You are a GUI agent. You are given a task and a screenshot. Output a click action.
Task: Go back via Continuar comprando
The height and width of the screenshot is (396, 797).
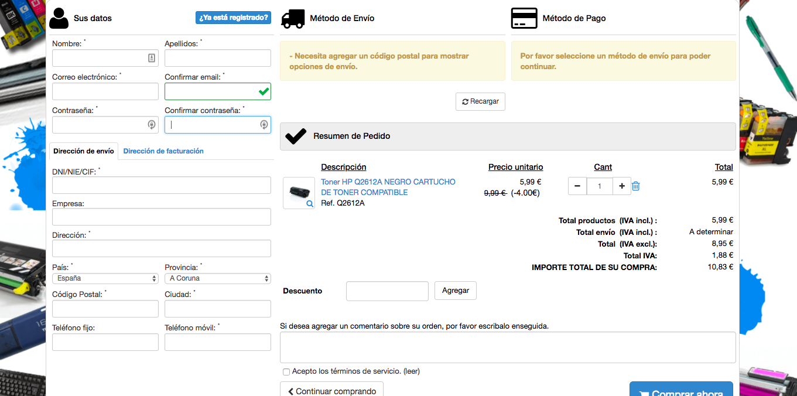coord(331,391)
